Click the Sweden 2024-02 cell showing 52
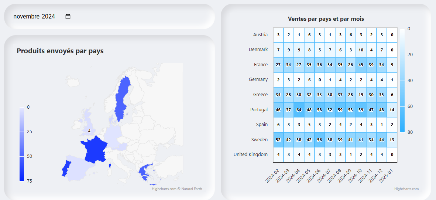The width and height of the screenshot is (436, 200). tap(278, 140)
